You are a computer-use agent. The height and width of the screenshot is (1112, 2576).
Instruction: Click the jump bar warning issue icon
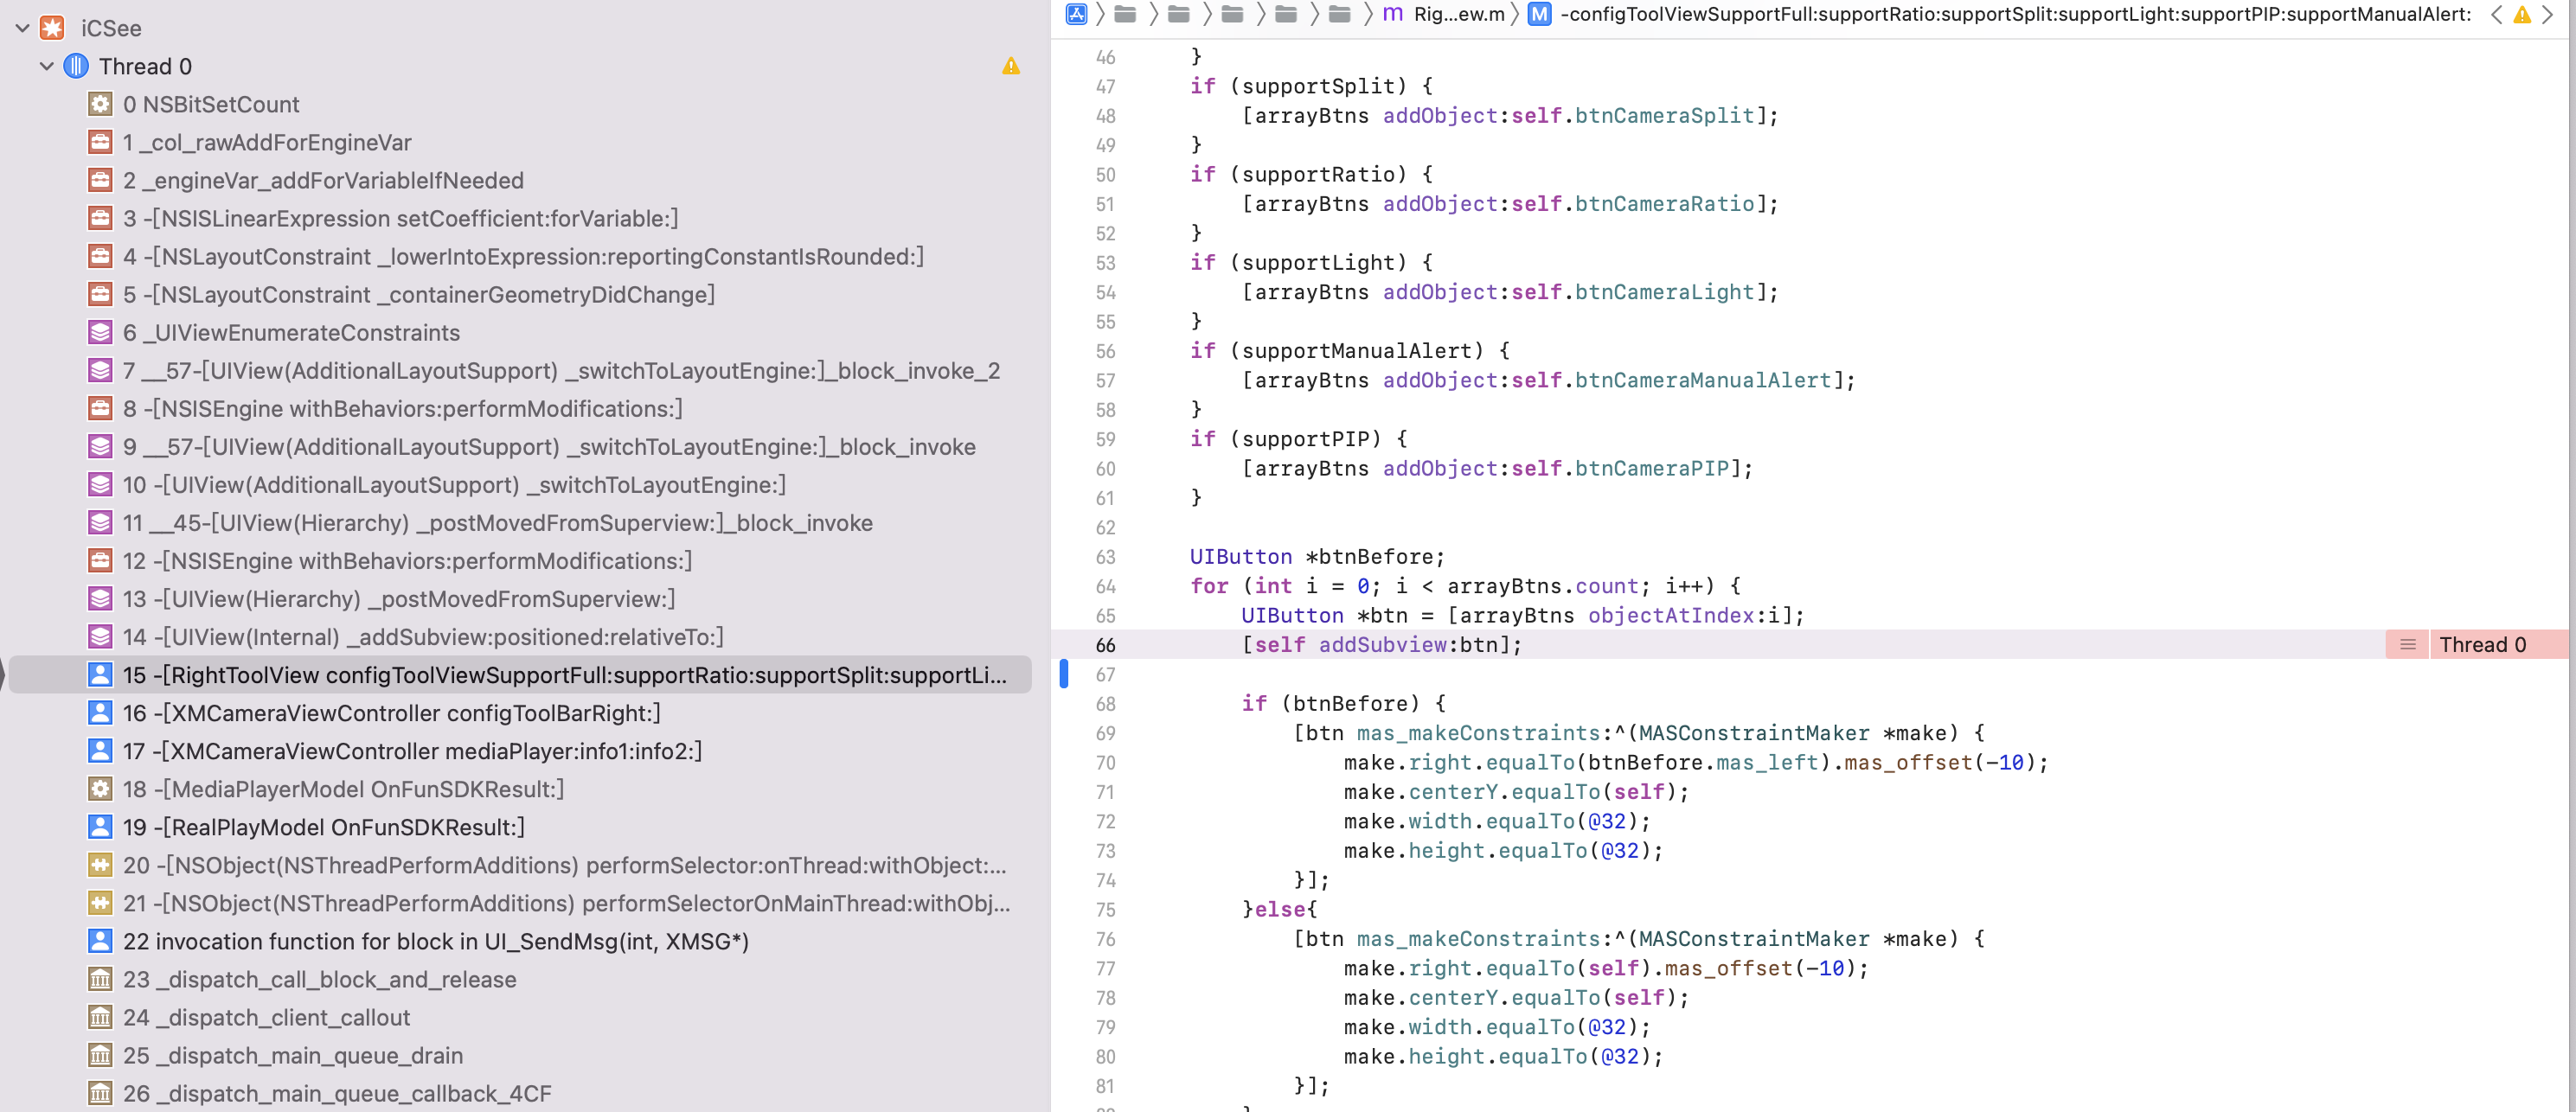point(2522,14)
